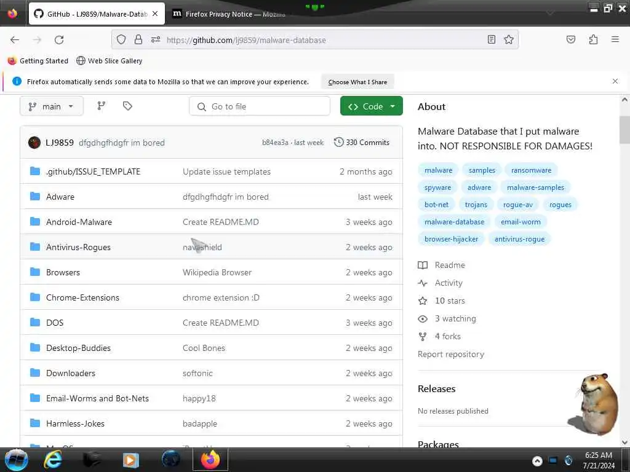Click Report repository link
Image resolution: width=630 pixels, height=472 pixels.
tap(451, 354)
